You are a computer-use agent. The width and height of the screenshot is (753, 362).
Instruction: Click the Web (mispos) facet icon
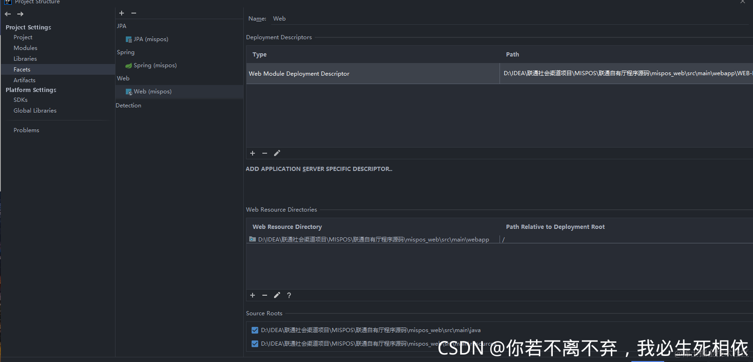[129, 92]
